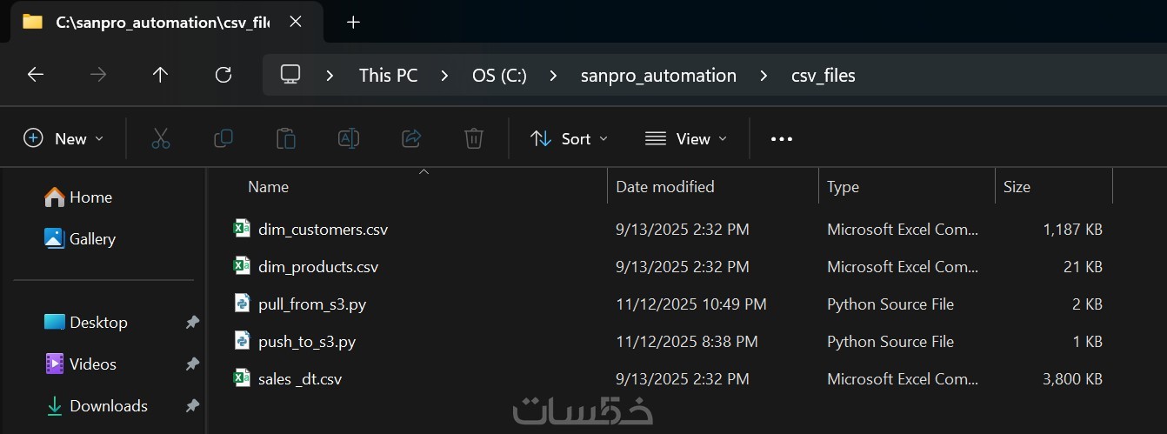Select the dim_customers.csv file
The width and height of the screenshot is (1167, 434).
(x=323, y=230)
